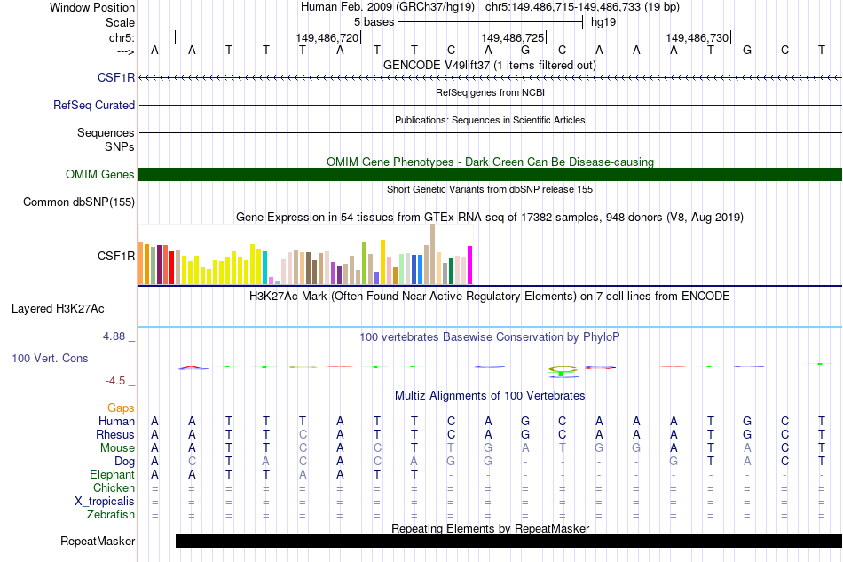The height and width of the screenshot is (562, 843).
Task: Click the Scale ruler label
Action: point(121,22)
